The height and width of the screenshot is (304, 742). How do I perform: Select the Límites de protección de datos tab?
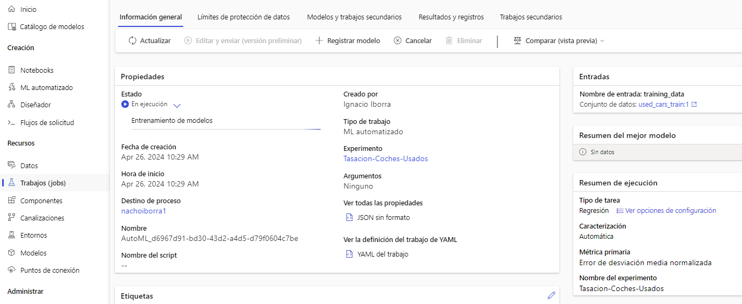[x=244, y=17]
